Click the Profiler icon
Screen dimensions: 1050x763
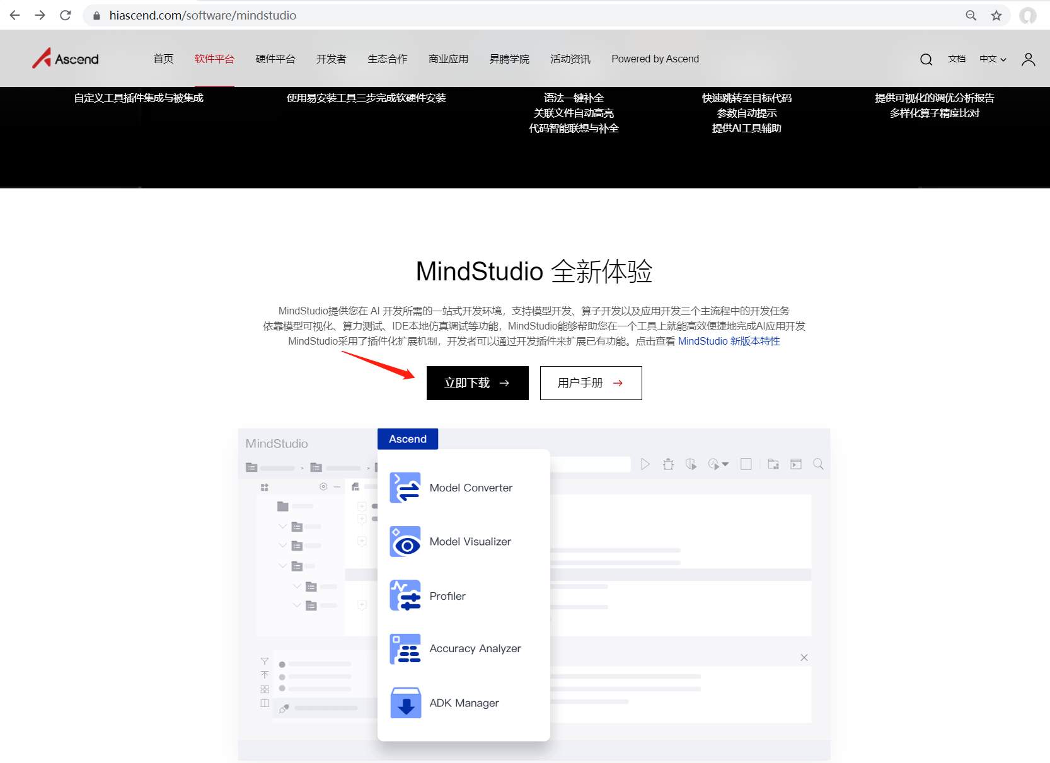coord(405,595)
